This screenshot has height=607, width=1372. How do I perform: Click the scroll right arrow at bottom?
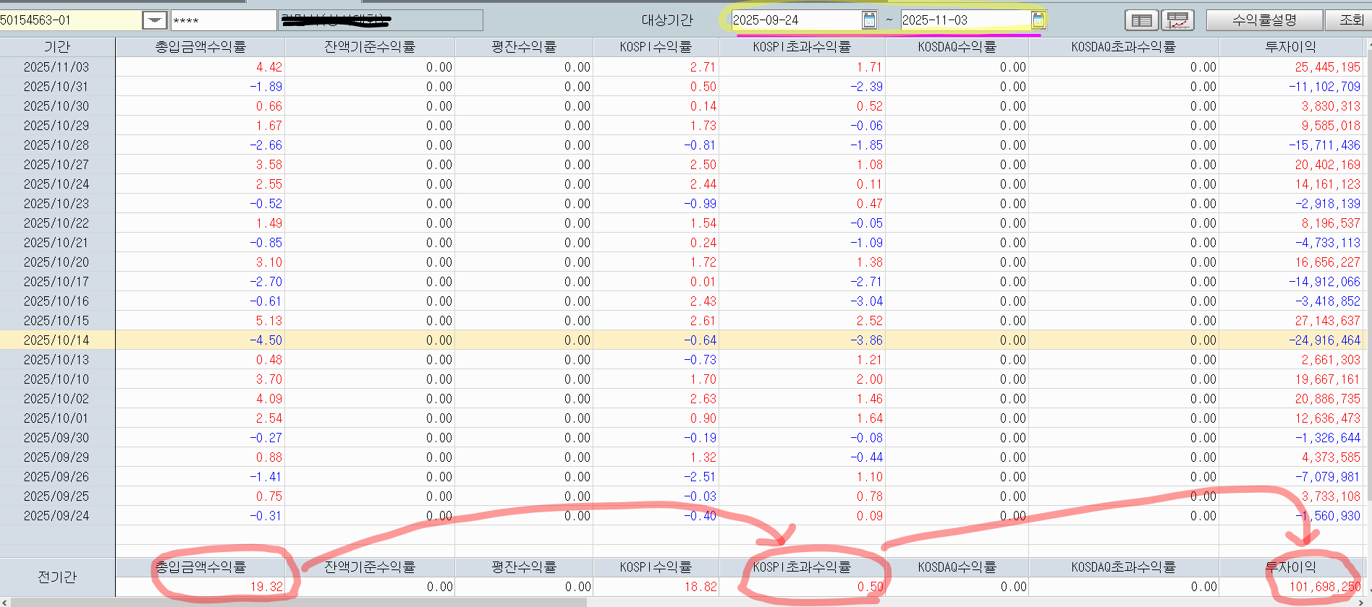pos(1360,602)
